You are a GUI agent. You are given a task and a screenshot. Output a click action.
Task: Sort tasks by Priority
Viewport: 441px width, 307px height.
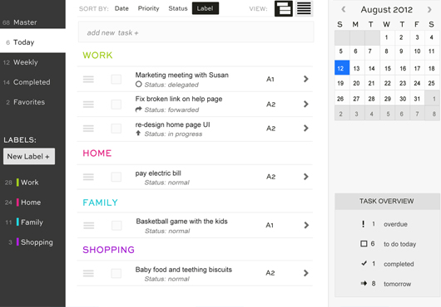tap(148, 8)
